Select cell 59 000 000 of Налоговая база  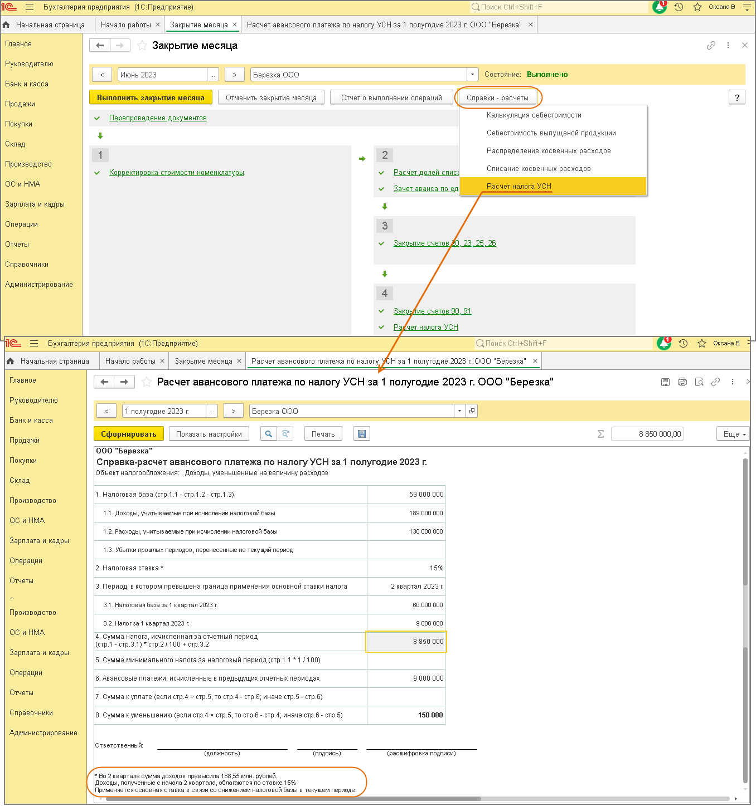click(406, 495)
